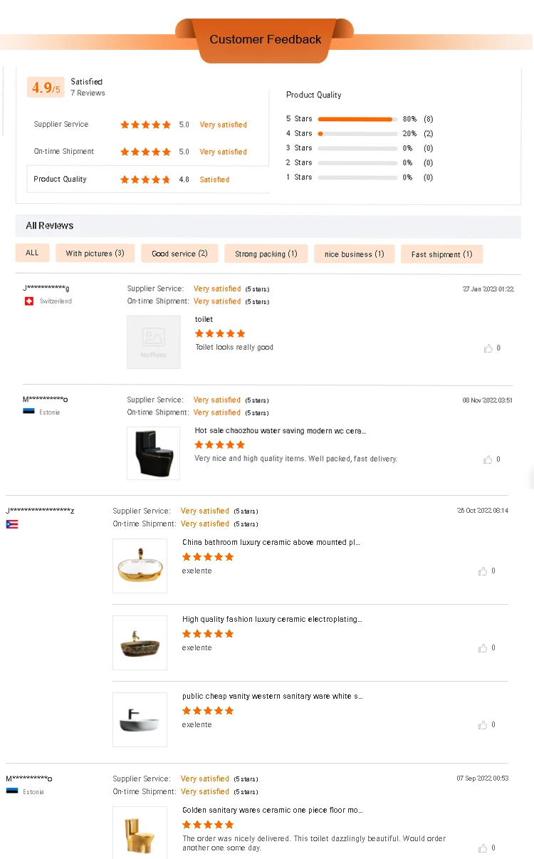The width and height of the screenshot is (534, 859).
Task: Filter reviews With pictures (3)
Action: 95,254
